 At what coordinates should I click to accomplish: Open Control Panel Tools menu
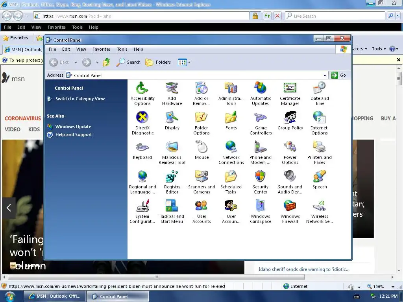[122, 49]
